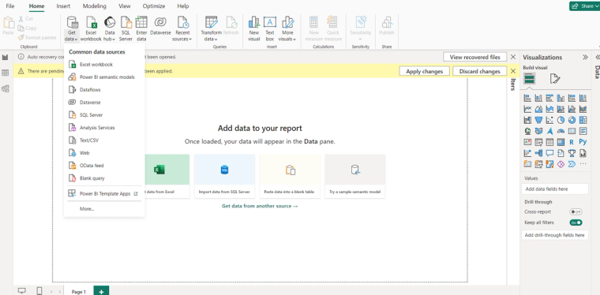The height and width of the screenshot is (295, 600).
Task: Switch to the Insert tab
Action: 63,6
